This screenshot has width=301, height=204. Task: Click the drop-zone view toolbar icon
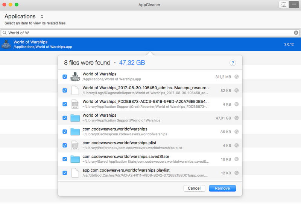284,4
